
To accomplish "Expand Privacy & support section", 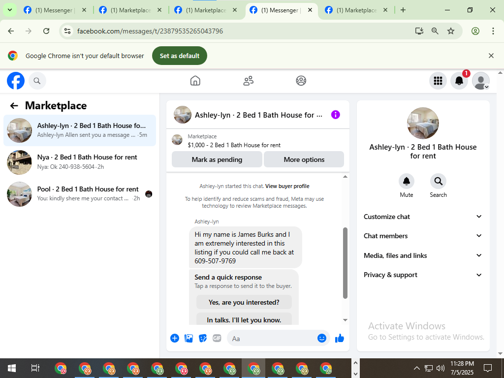I will (423, 275).
